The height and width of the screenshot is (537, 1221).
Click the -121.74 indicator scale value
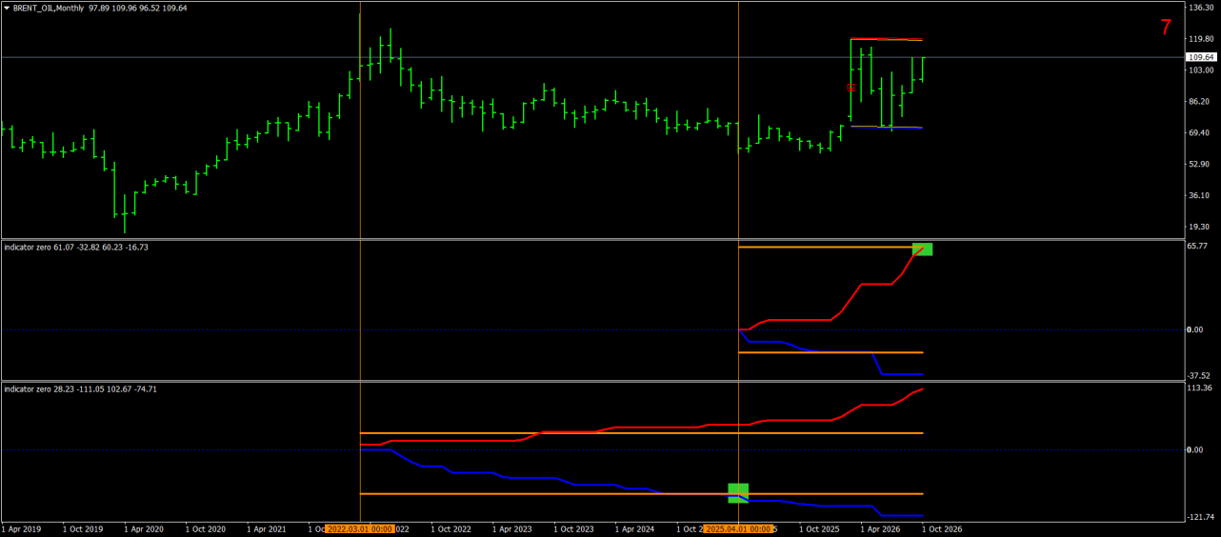click(1200, 517)
